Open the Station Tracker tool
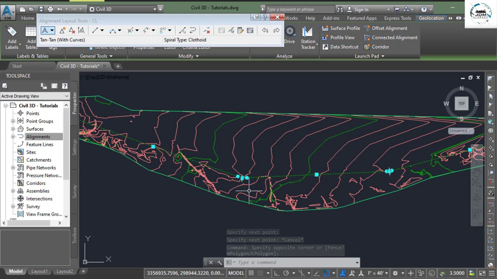The width and height of the screenshot is (497, 279). pyautogui.click(x=308, y=38)
